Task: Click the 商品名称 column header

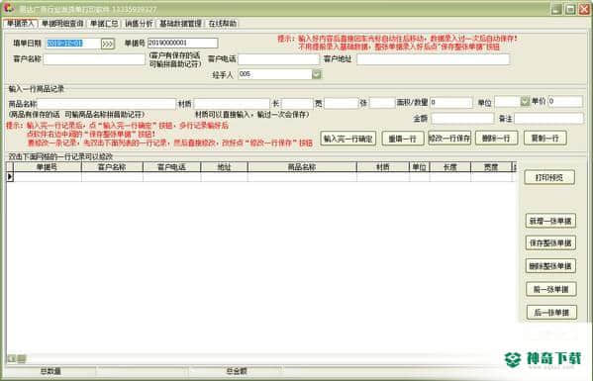Action: [x=302, y=167]
